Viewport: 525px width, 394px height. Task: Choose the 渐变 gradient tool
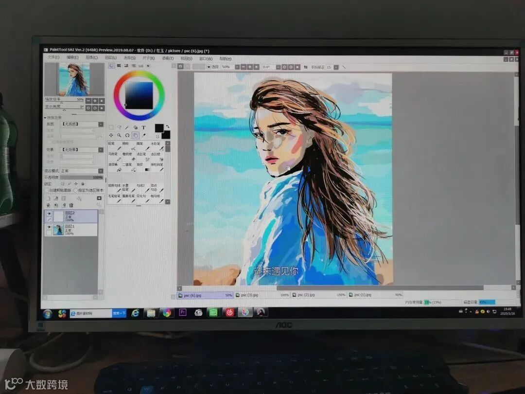point(142,167)
